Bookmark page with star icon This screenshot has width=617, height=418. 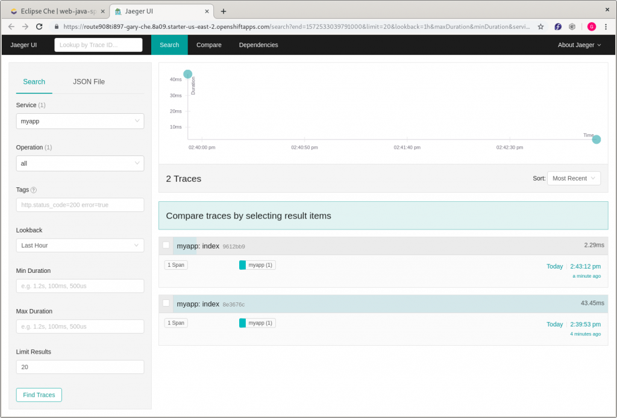point(540,27)
